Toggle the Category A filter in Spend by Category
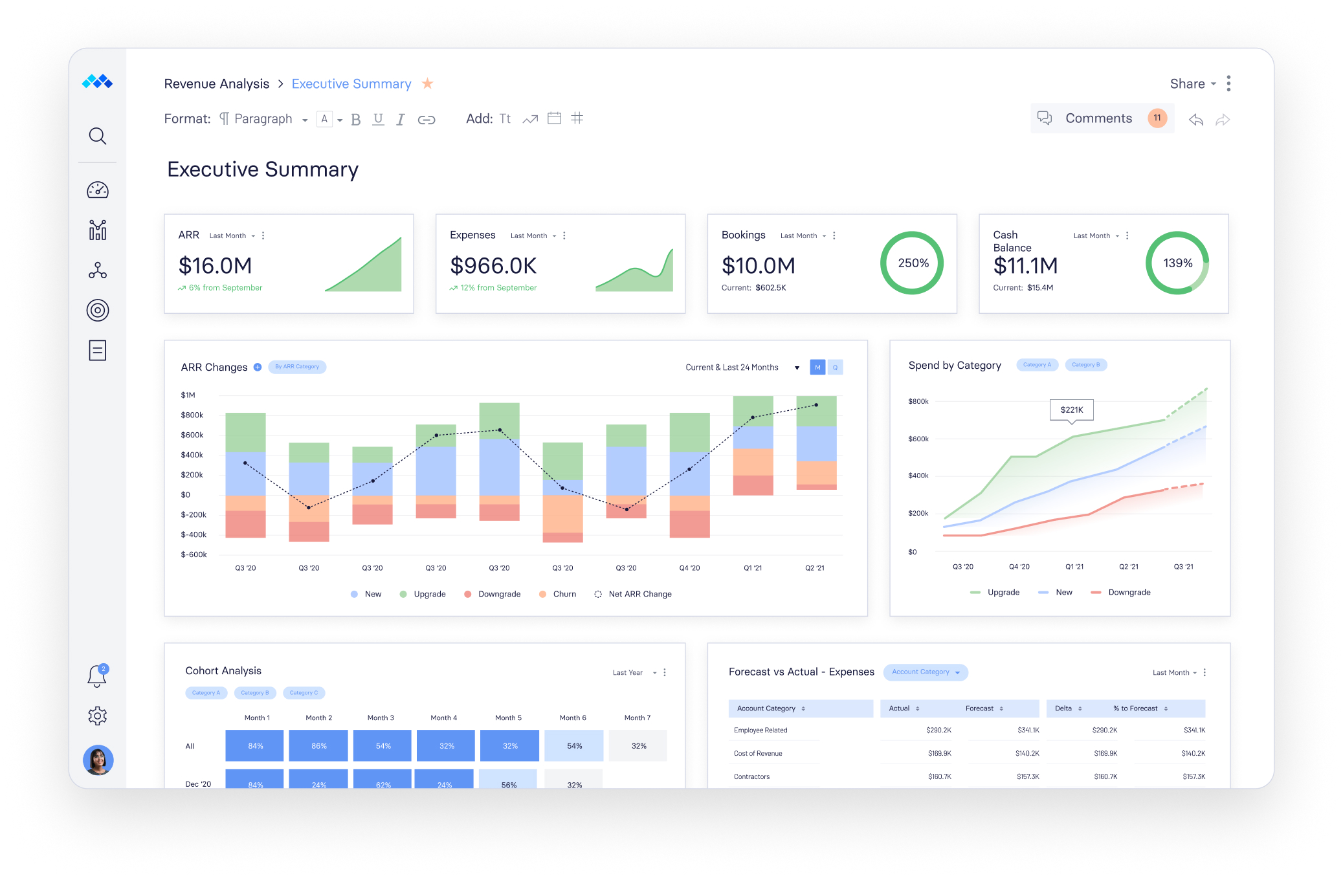 [x=1037, y=365]
